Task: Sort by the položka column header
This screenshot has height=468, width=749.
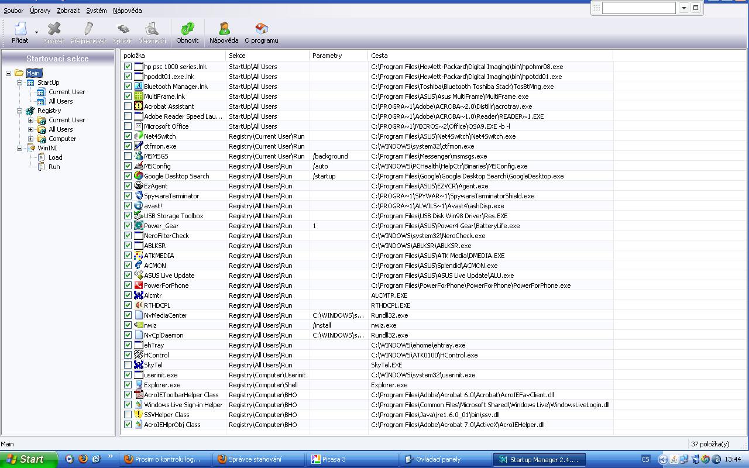Action: pyautogui.click(x=173, y=56)
